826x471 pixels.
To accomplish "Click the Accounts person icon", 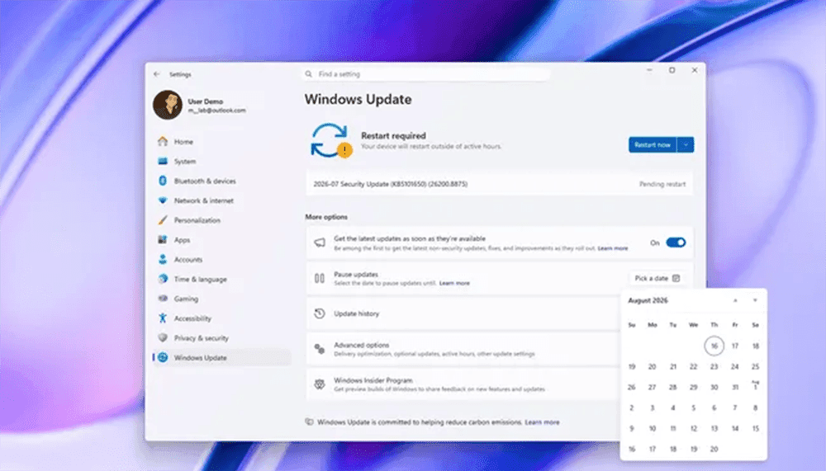I will coord(163,260).
